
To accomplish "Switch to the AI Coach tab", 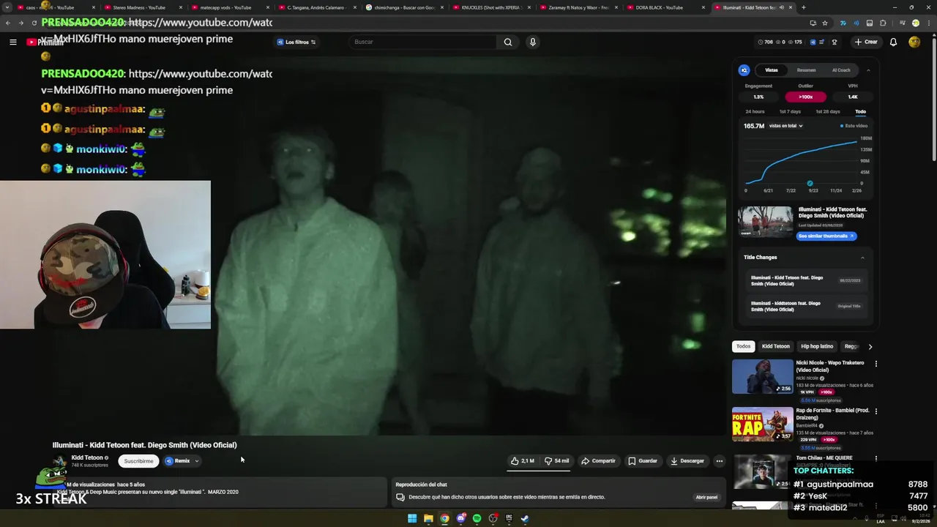I will [x=841, y=70].
